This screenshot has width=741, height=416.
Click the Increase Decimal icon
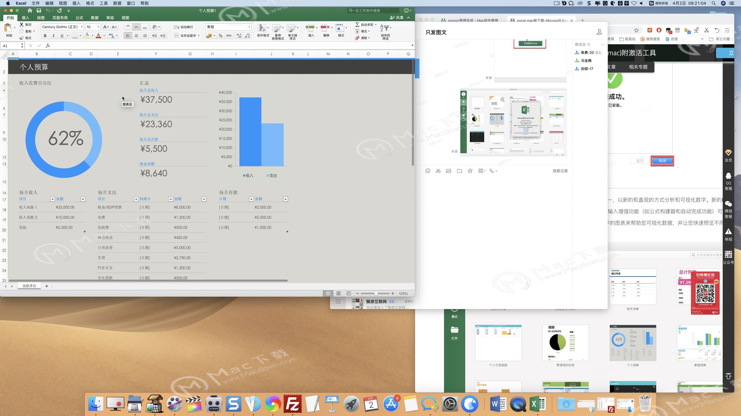point(239,36)
